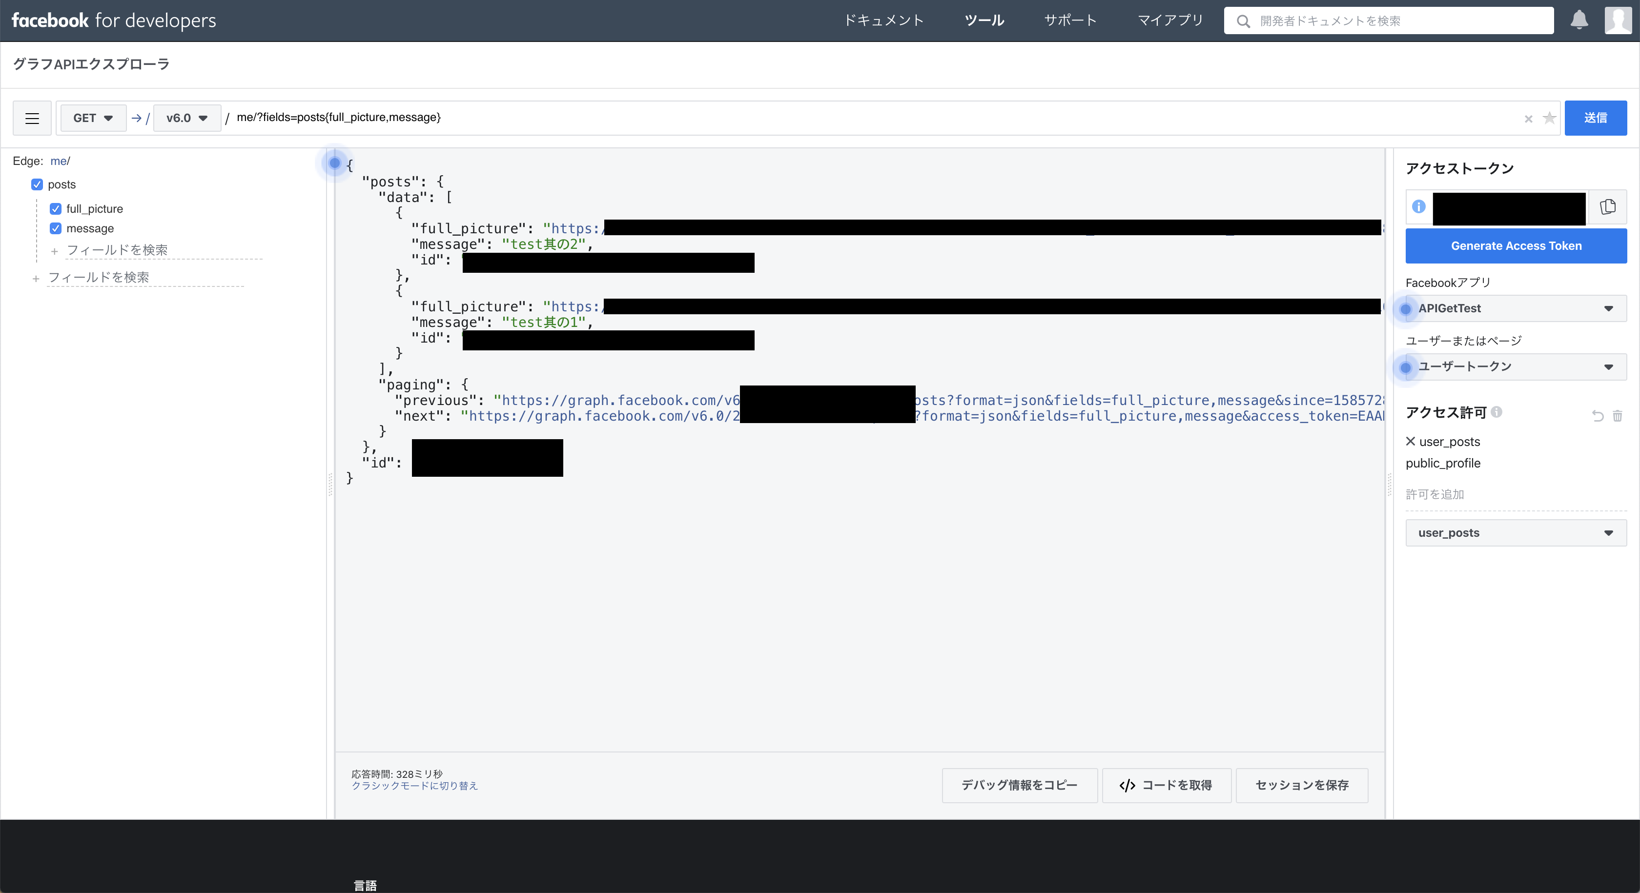The image size is (1640, 893).
Task: Switch via クラシックモードに切り替え link
Action: click(x=414, y=786)
